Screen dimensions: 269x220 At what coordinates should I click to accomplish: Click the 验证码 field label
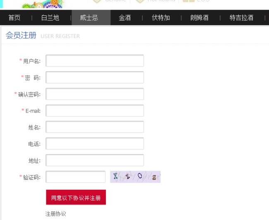pos(32,177)
